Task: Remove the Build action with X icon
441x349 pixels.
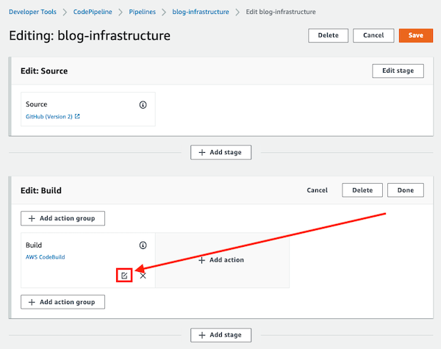Action: click(x=143, y=276)
